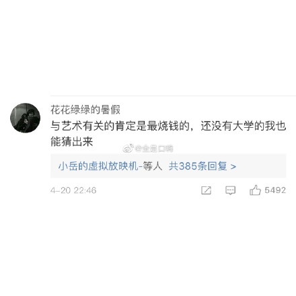296x296 pixels.
Task: Click the 5492 like count
Action: coord(275,190)
